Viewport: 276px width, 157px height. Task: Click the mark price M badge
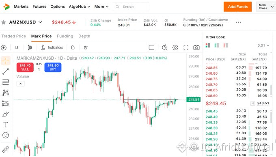tap(252, 103)
